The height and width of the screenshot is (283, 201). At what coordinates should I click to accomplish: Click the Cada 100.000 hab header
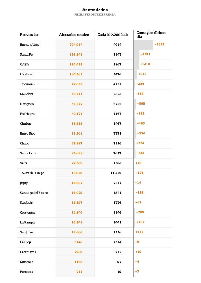point(112,35)
